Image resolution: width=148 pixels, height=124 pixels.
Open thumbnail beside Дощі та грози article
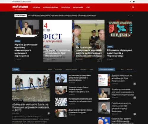61,113
